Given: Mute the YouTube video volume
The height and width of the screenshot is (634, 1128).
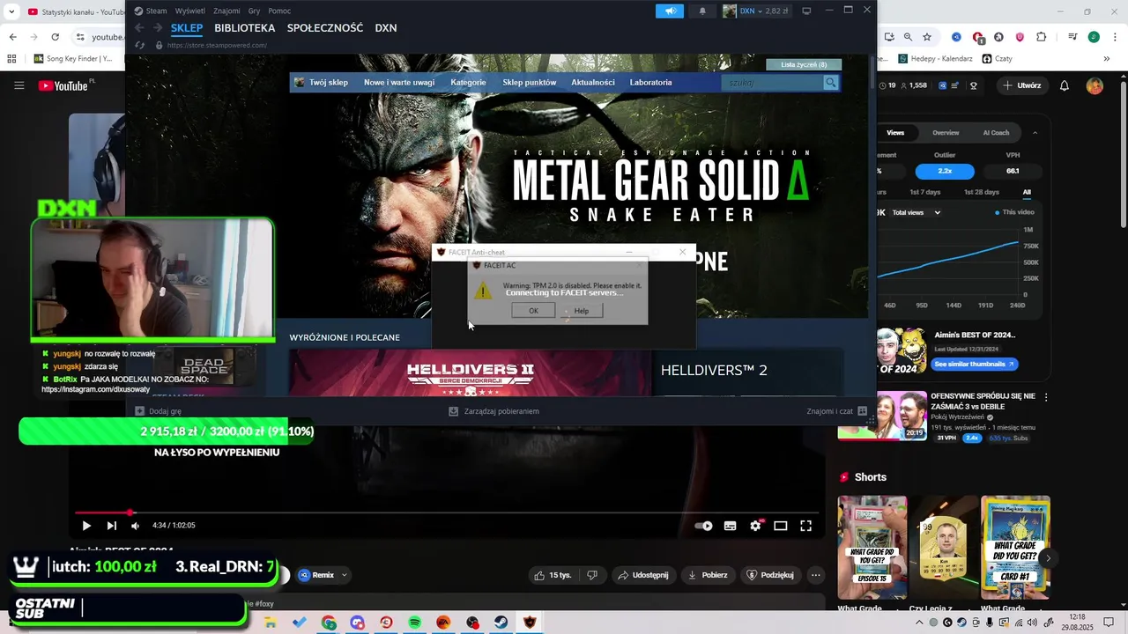Looking at the screenshot, I should click(135, 526).
